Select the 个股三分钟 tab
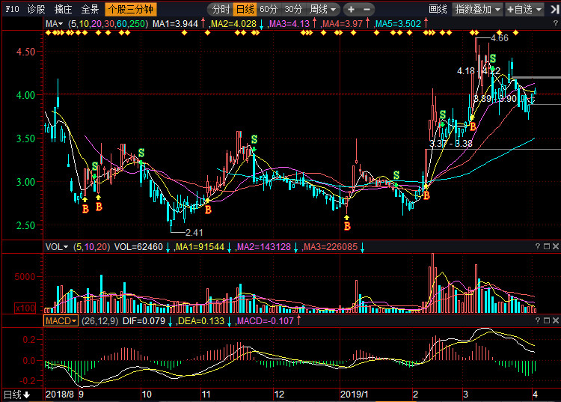This screenshot has width=561, height=402. pyautogui.click(x=130, y=10)
